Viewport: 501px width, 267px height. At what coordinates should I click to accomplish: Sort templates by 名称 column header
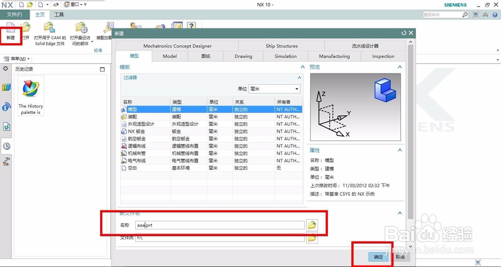tap(146, 102)
